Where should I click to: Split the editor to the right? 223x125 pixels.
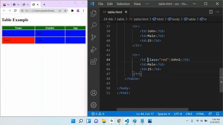pos(211,12)
